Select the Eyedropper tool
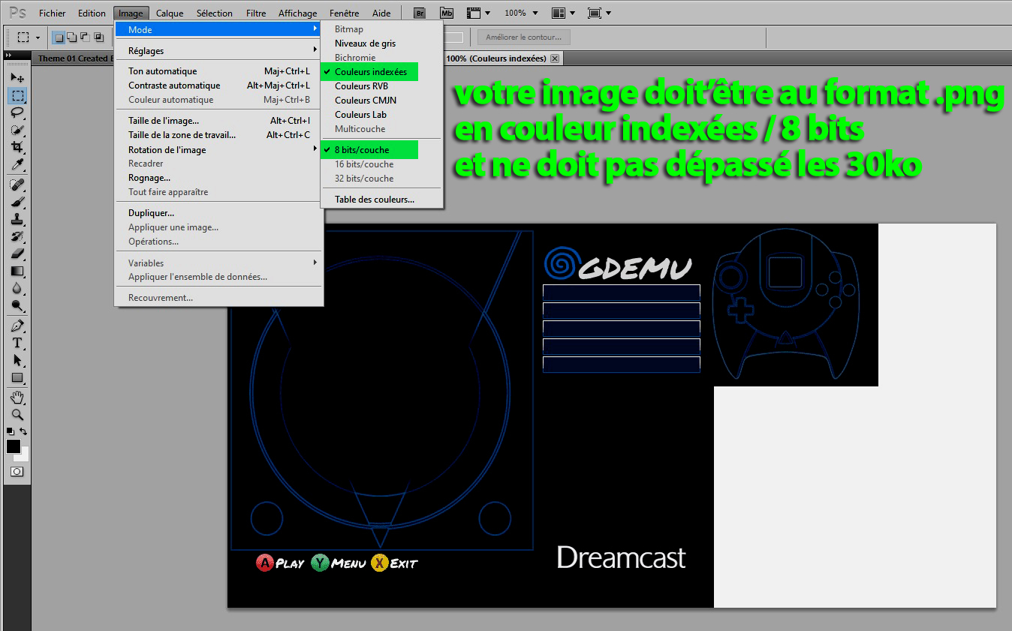This screenshot has height=631, width=1012. [17, 164]
